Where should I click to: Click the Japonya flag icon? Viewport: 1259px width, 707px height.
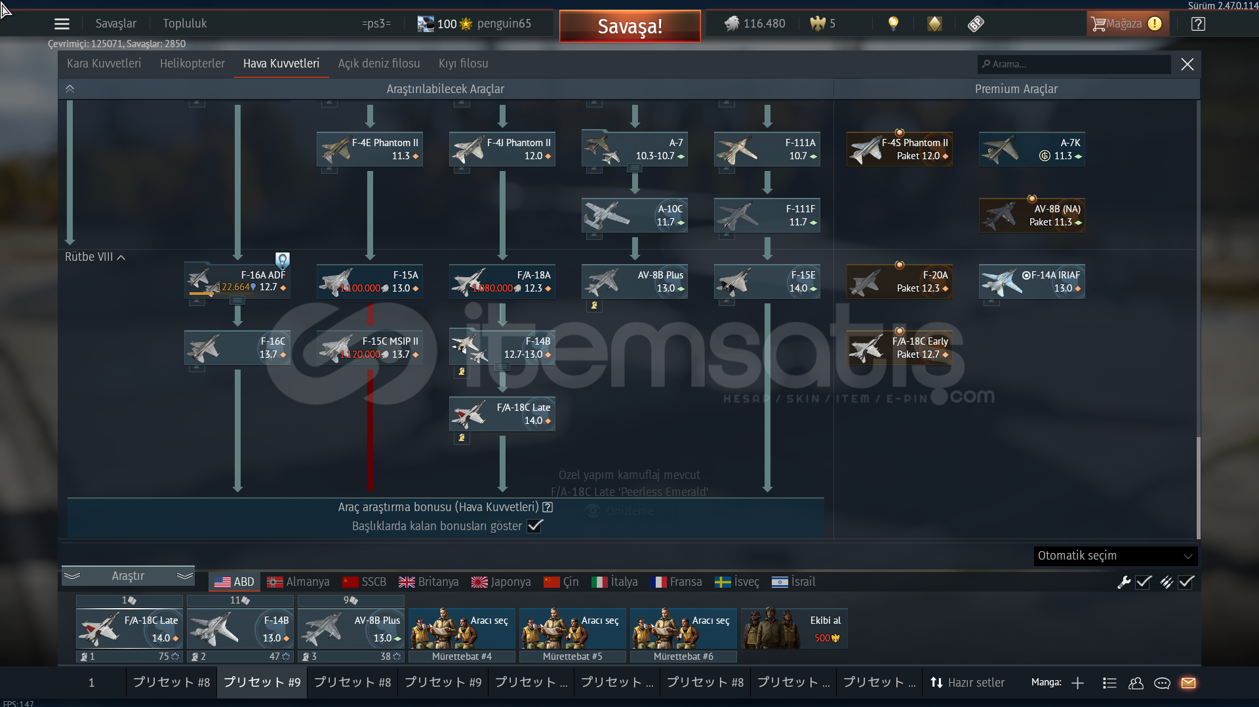479,582
